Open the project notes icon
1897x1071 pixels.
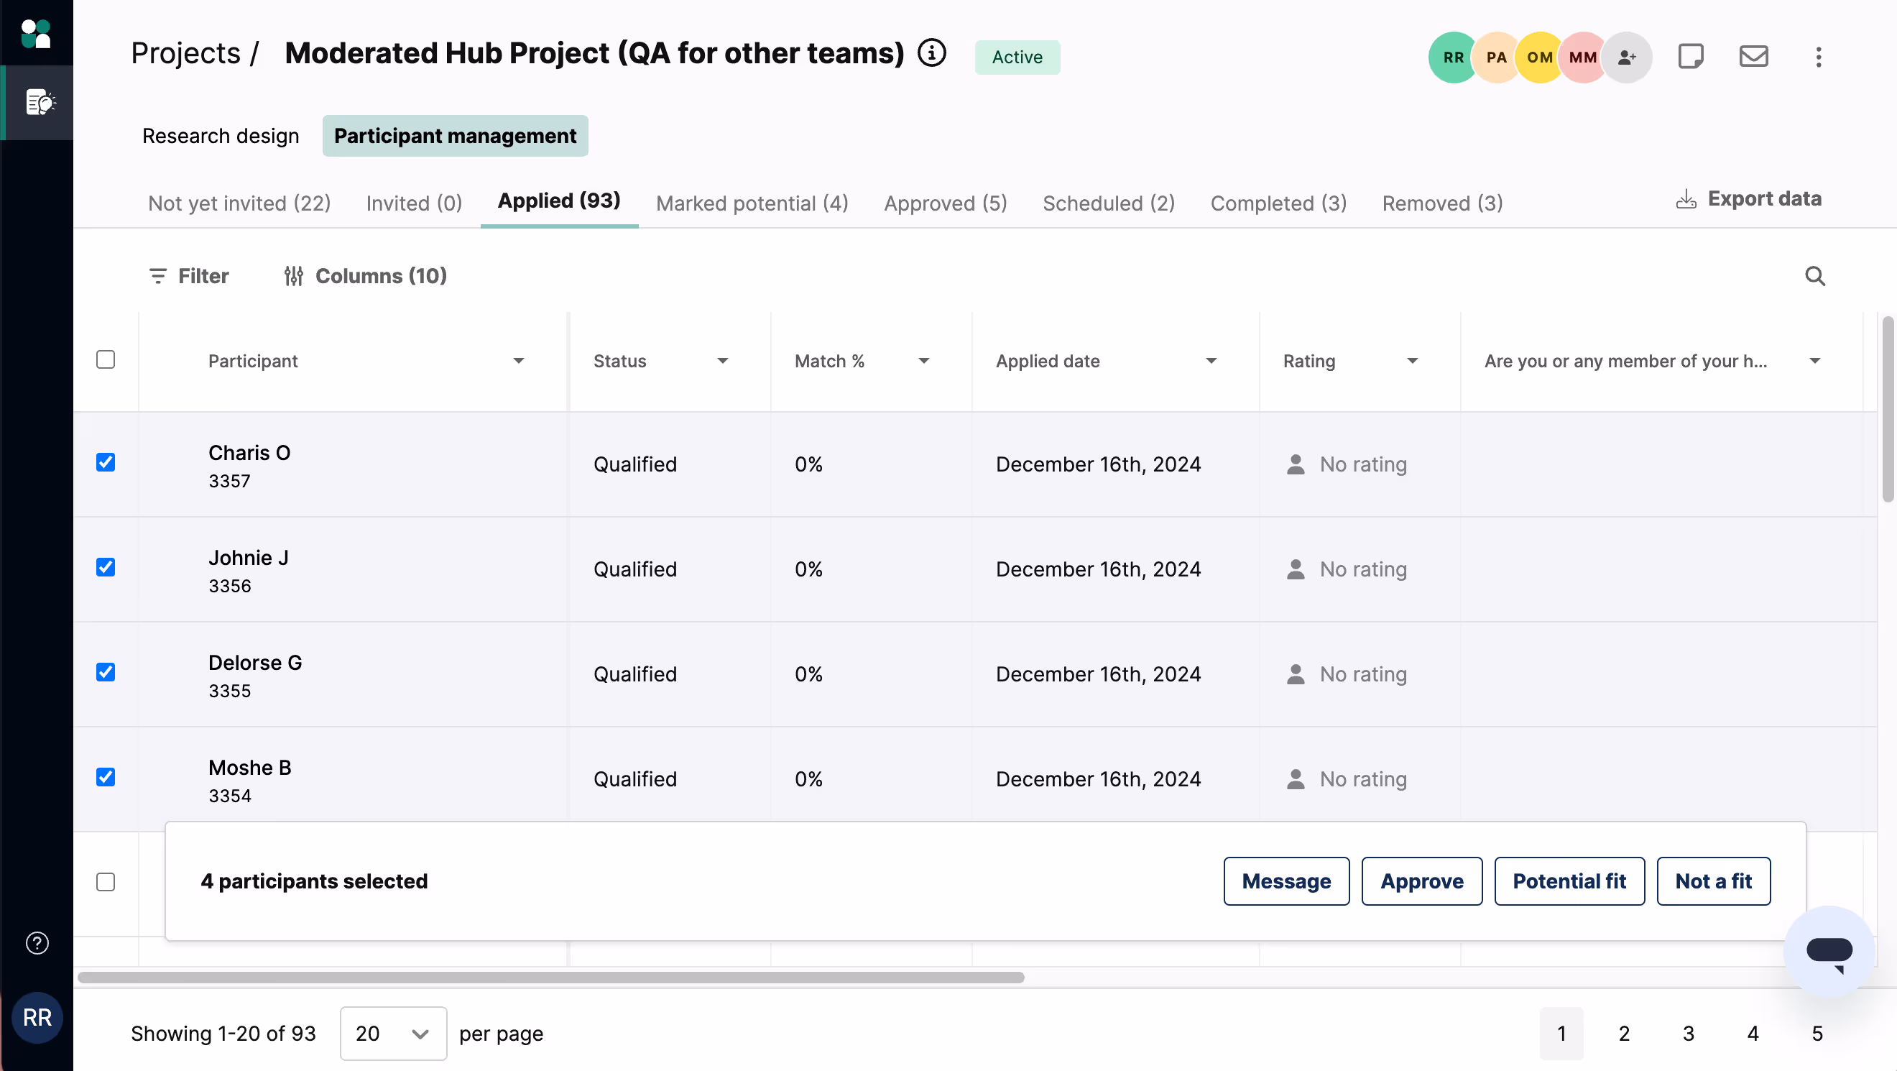point(1690,57)
